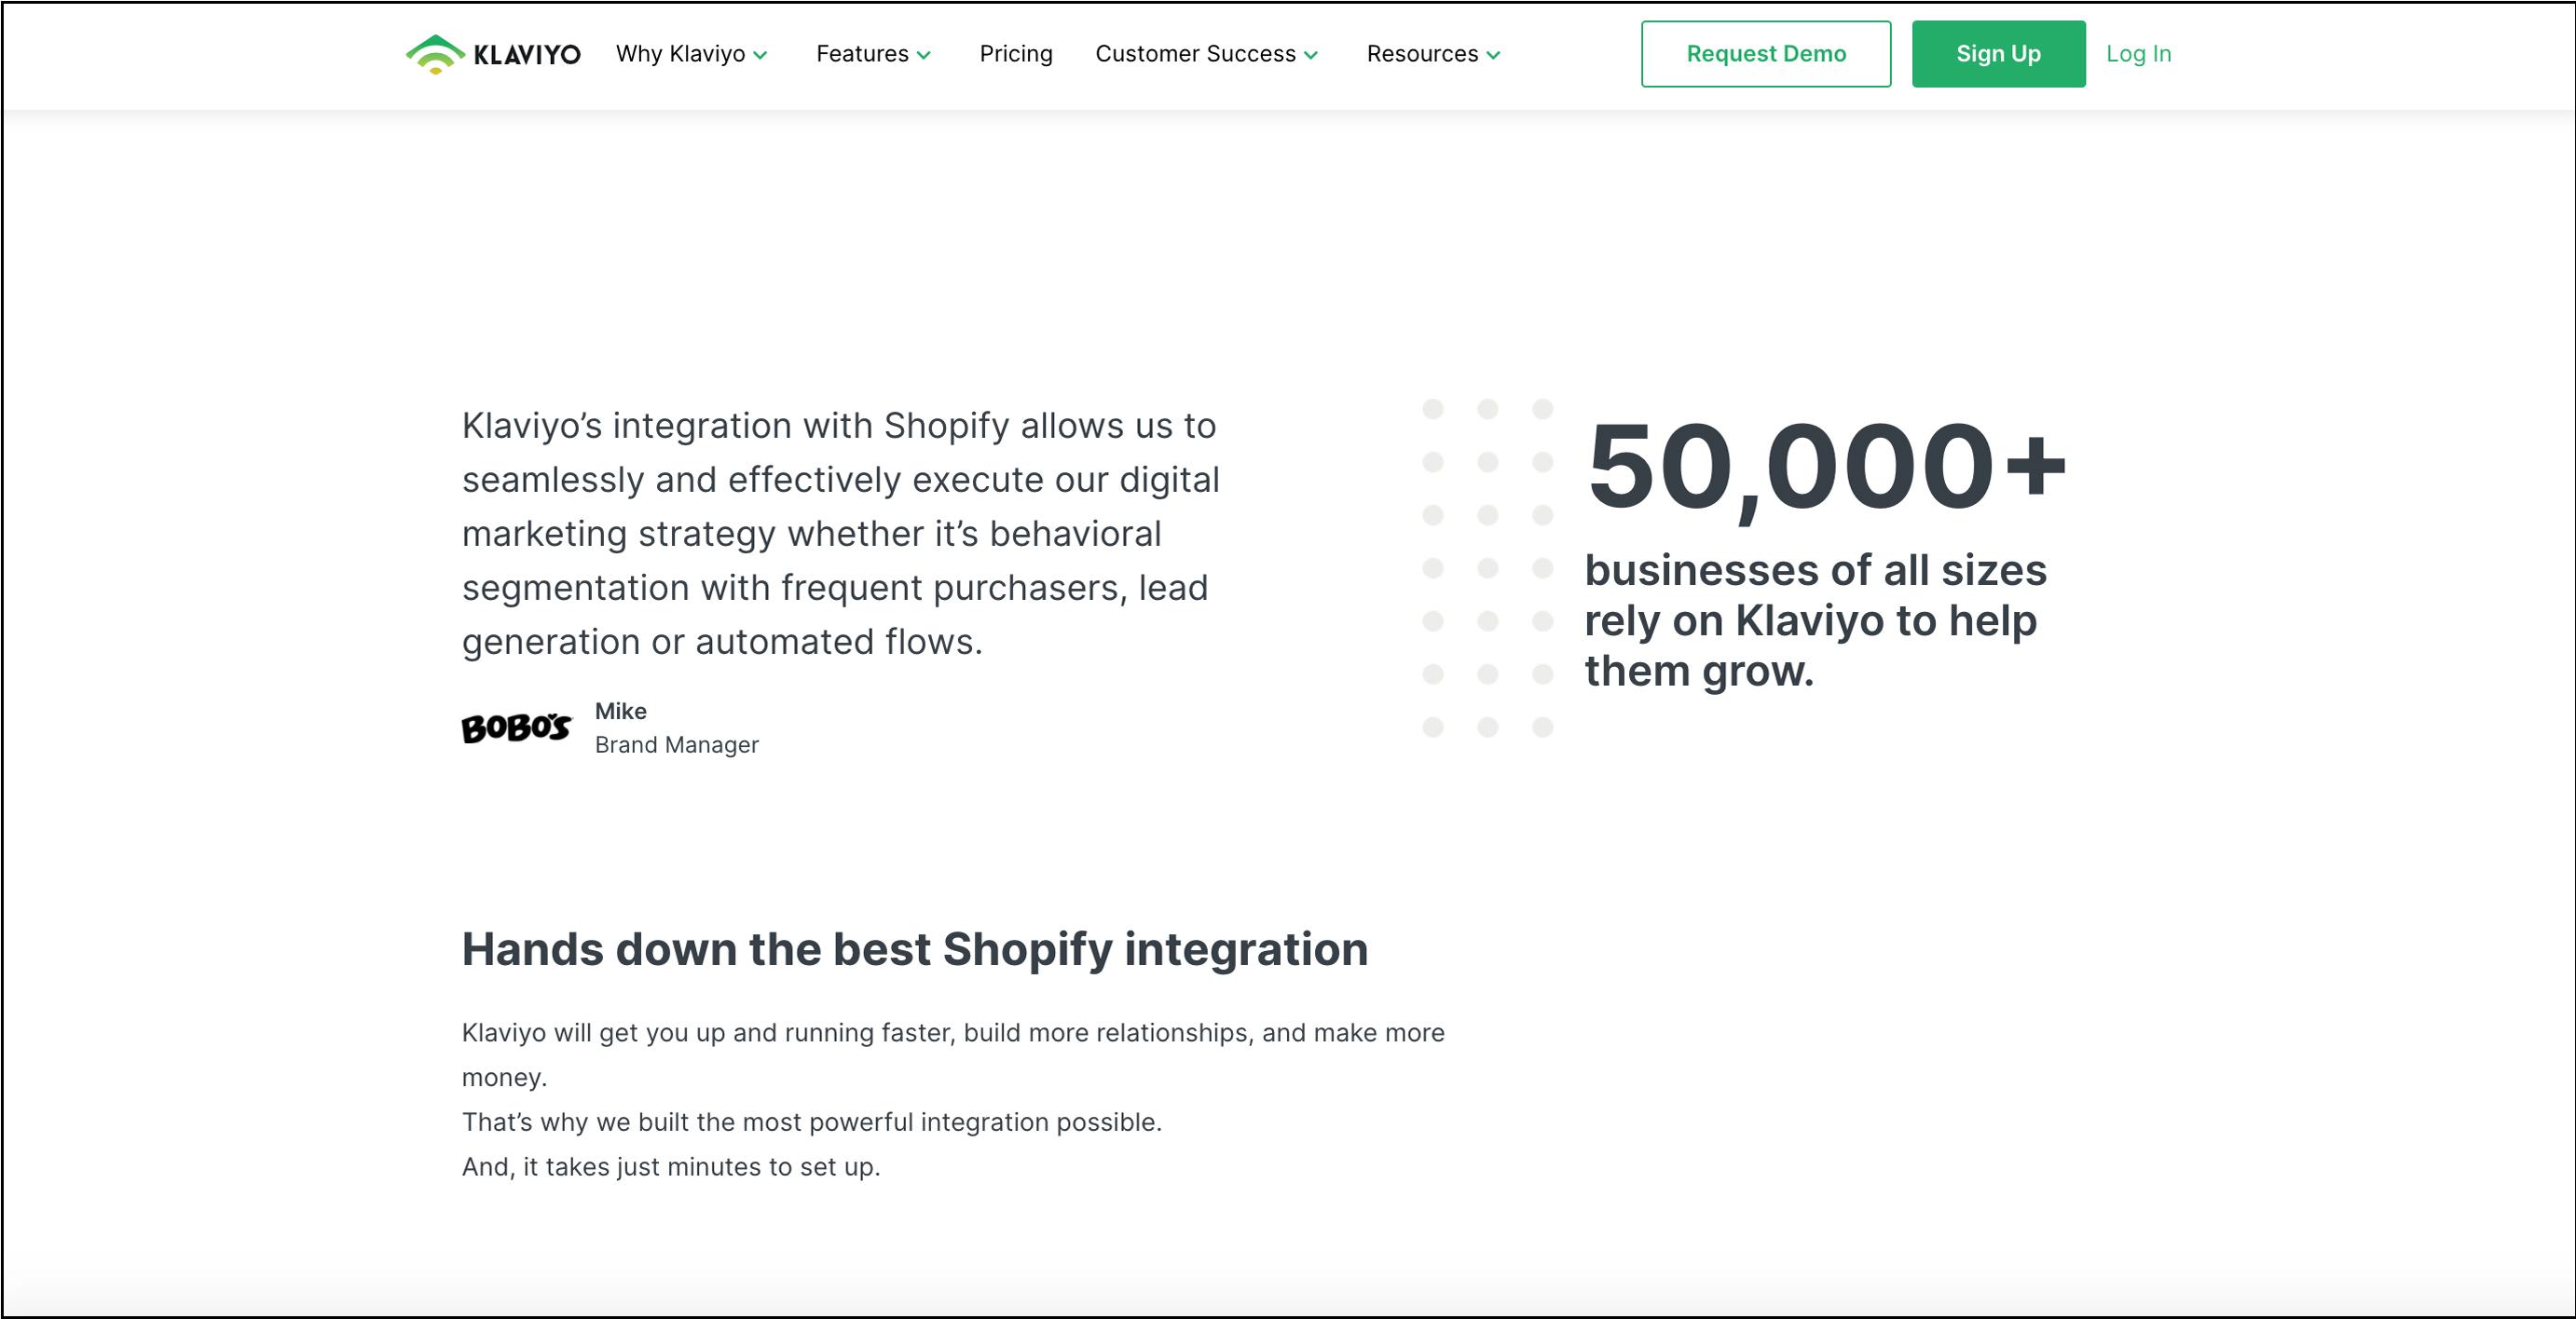Image resolution: width=2576 pixels, height=1319 pixels.
Task: Click the green Sign Up button
Action: point(1999,54)
